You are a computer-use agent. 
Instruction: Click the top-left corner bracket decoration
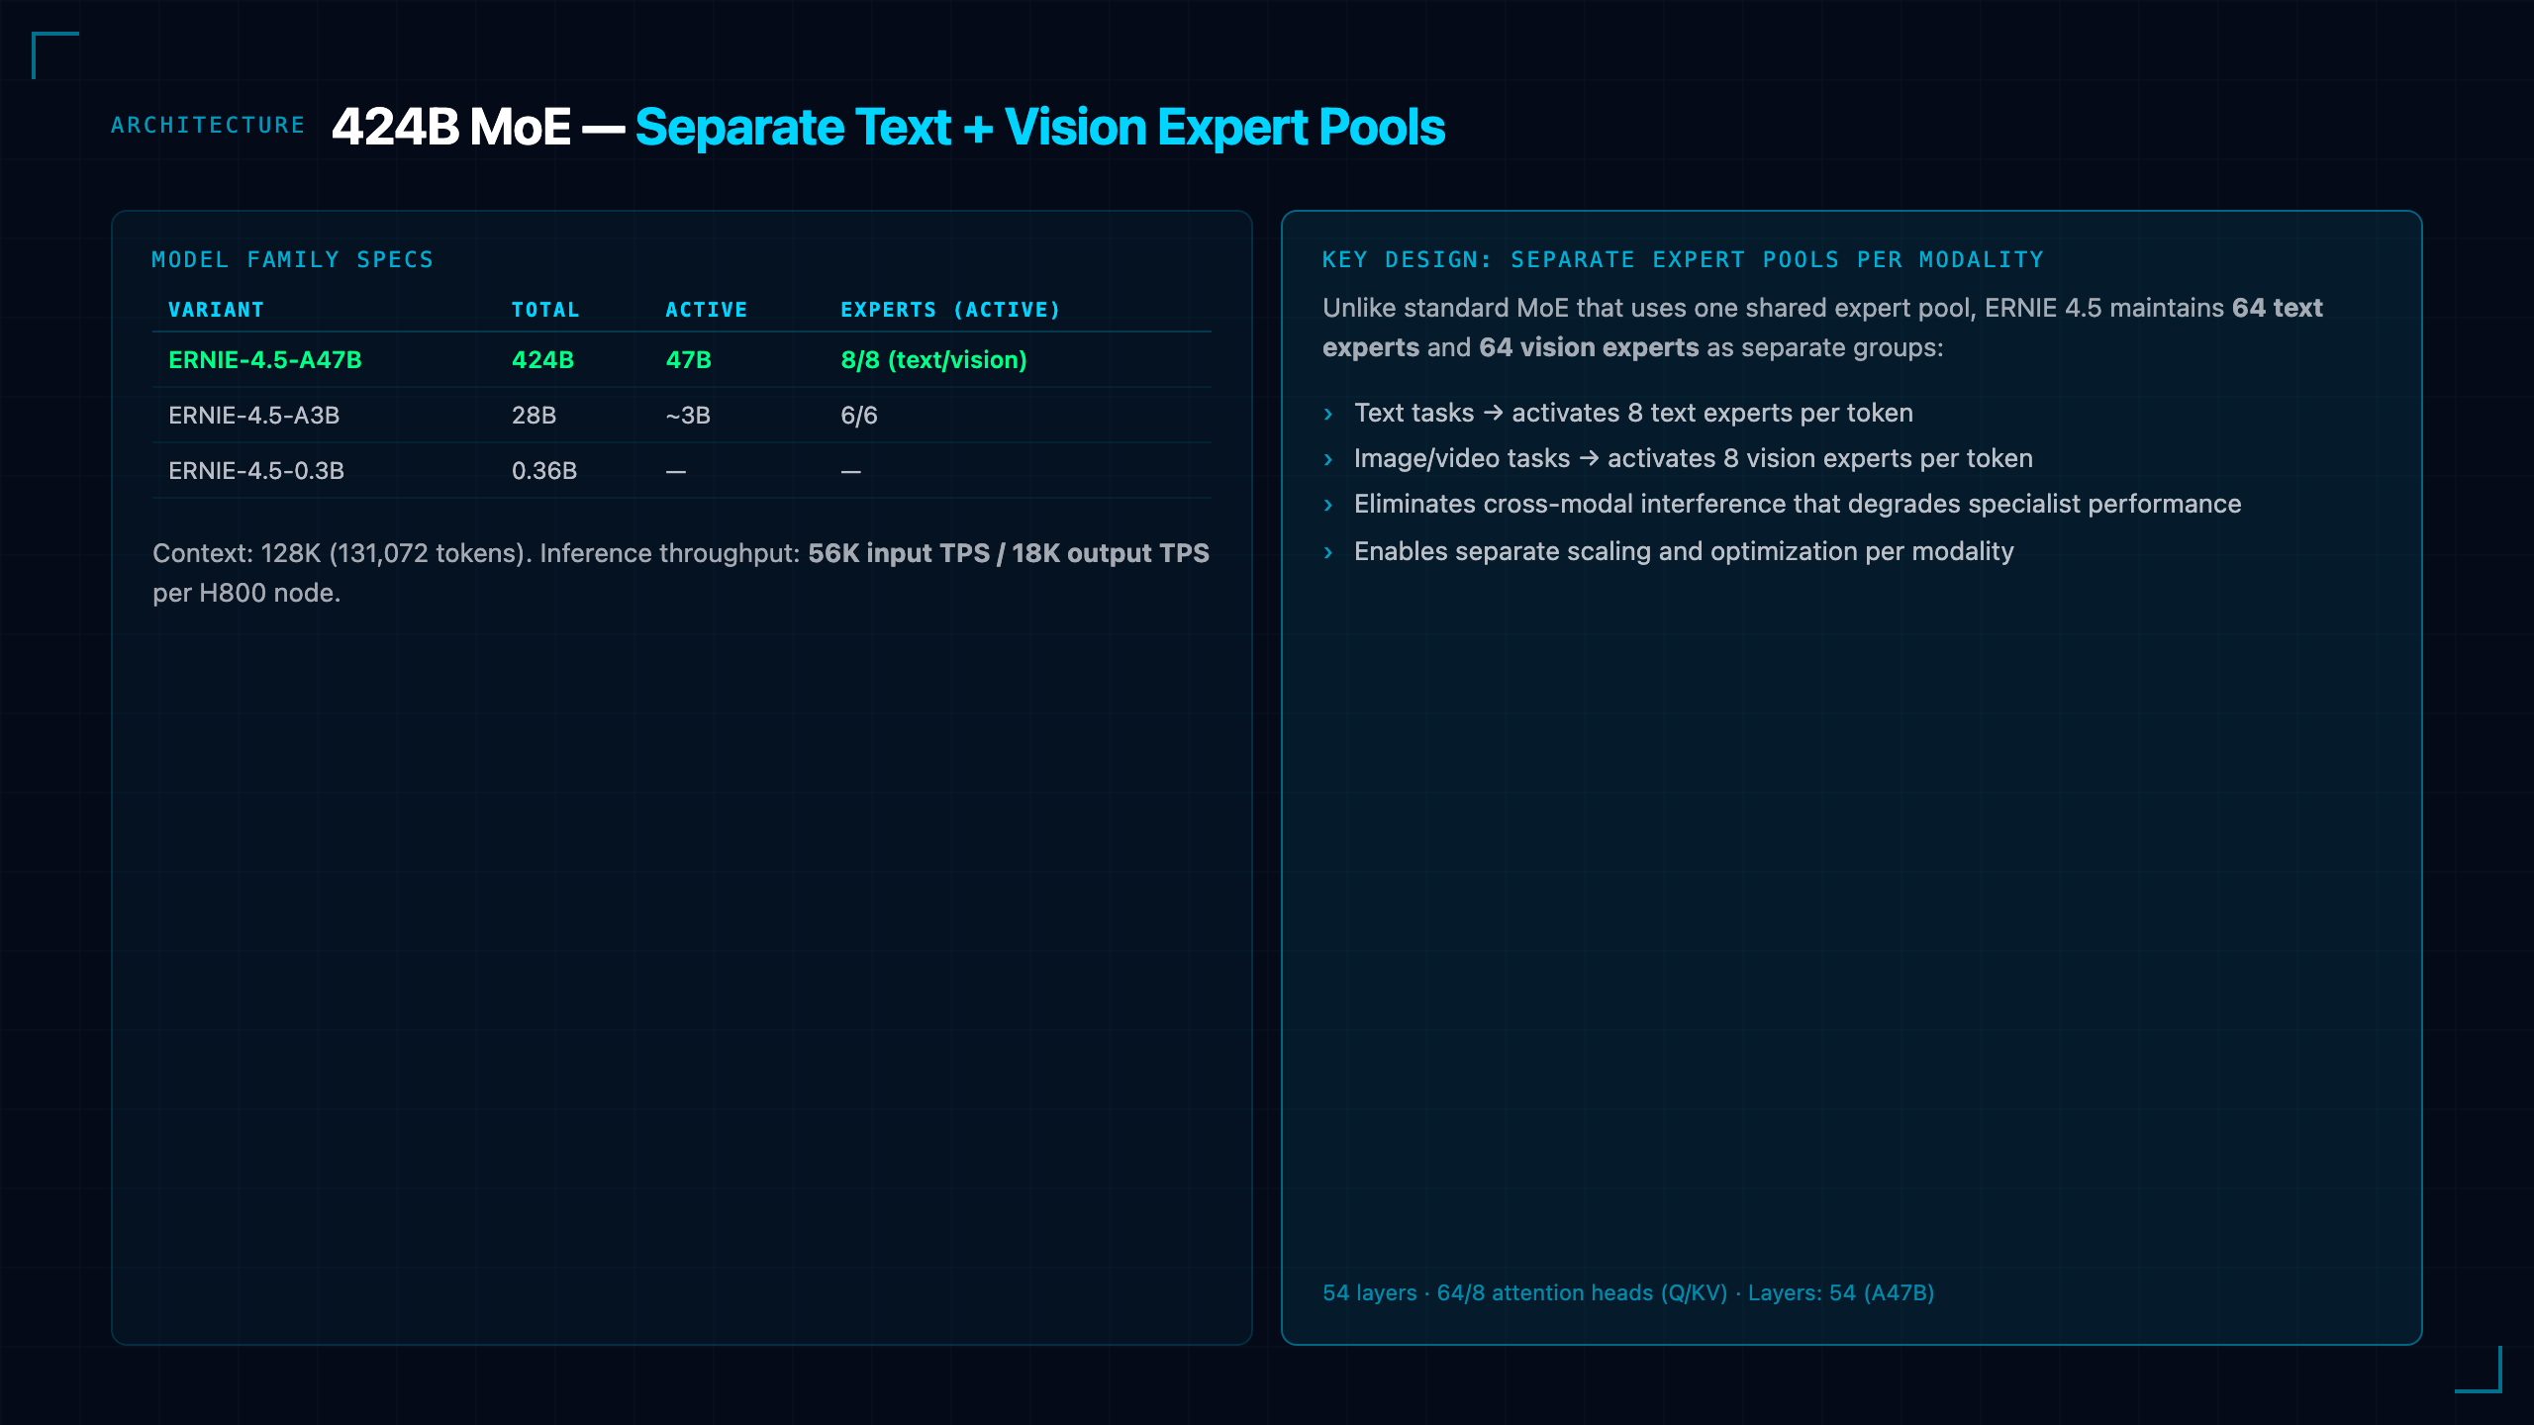tap(55, 55)
